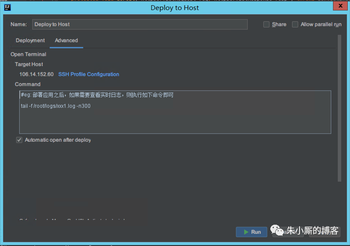Click the #eg comment line in command box

[x=97, y=95]
